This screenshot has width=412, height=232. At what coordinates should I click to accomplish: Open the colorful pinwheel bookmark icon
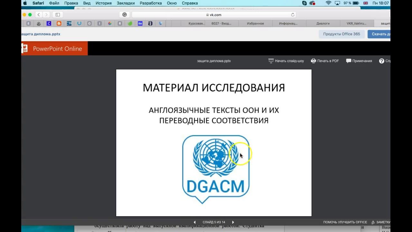[109, 23]
